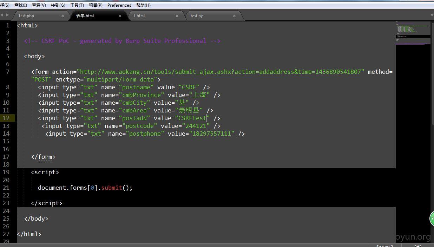This screenshot has height=247, width=434.
Task: Open the Preferences menu
Action: [x=119, y=5]
